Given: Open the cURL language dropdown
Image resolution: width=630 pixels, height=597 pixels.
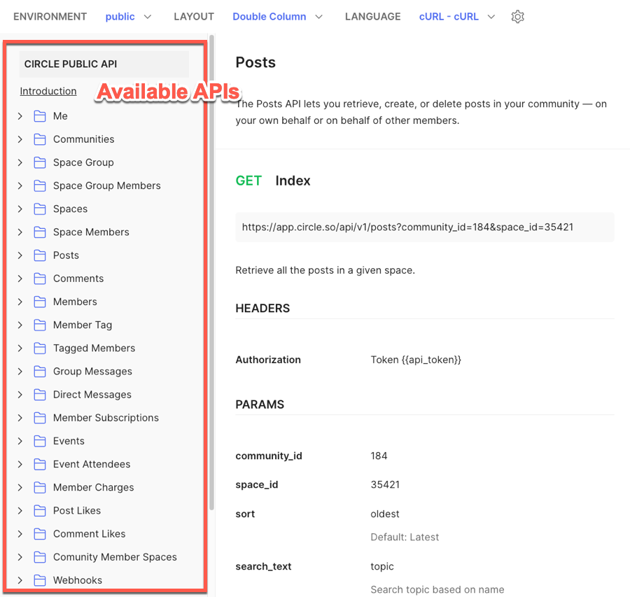Looking at the screenshot, I should tap(456, 17).
